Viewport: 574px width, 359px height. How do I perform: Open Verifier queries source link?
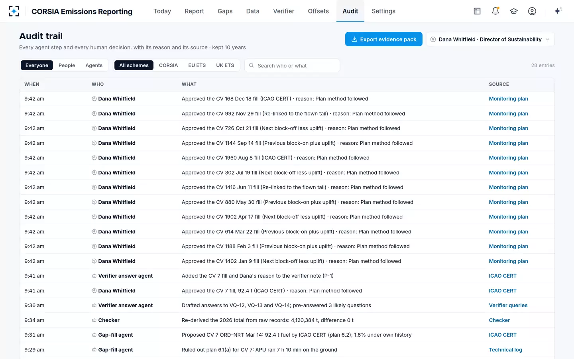coord(508,306)
